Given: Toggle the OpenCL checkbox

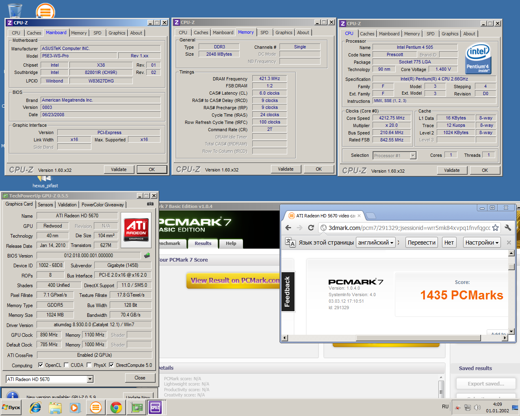Looking at the screenshot, I should (x=41, y=365).
